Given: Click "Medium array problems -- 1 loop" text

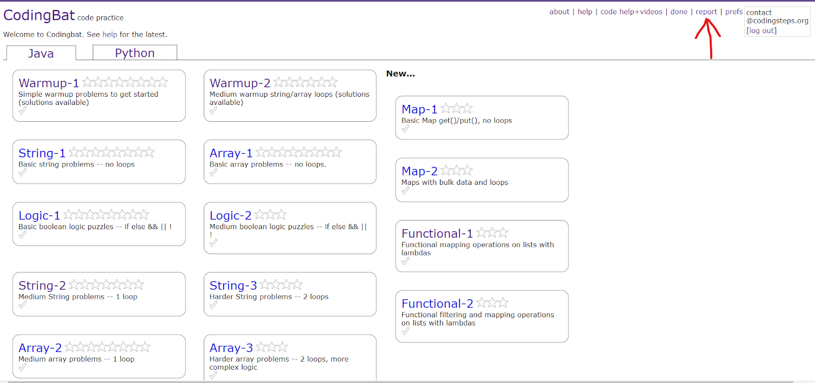Looking at the screenshot, I should click(x=76, y=359).
